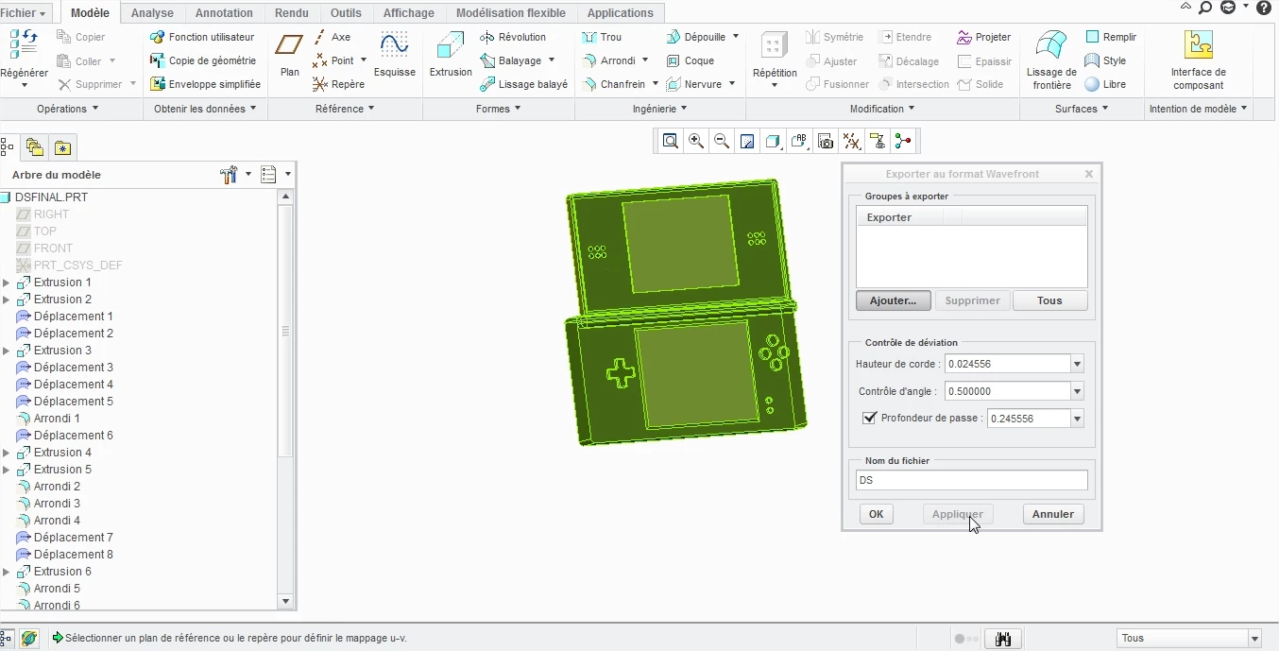Open Interface de composant

1198,60
